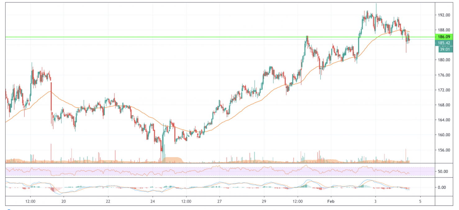The width and height of the screenshot is (459, 210).
Task: Click the 39:01 bar countdown label
Action: [445, 49]
